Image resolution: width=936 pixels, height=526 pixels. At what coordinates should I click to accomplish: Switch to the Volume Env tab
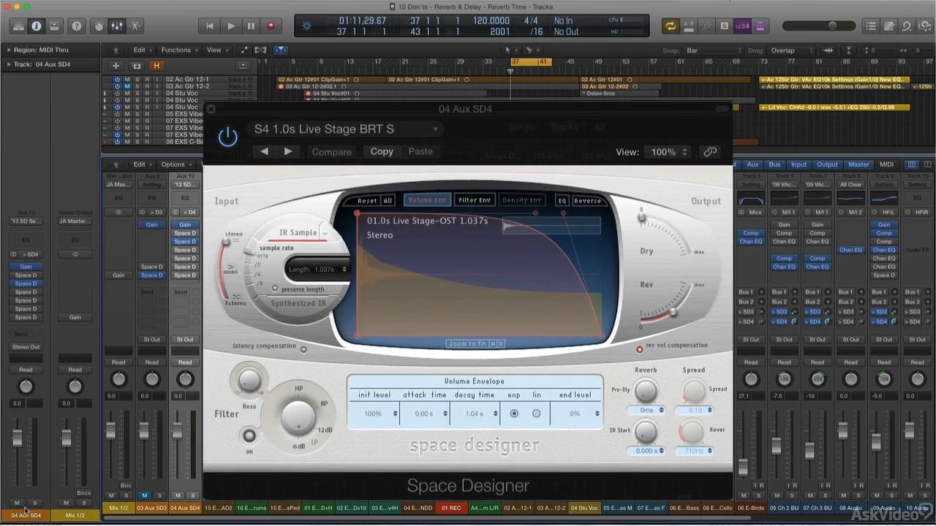(x=427, y=200)
